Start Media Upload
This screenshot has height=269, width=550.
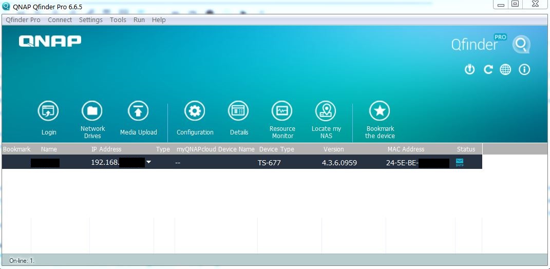[x=138, y=111]
